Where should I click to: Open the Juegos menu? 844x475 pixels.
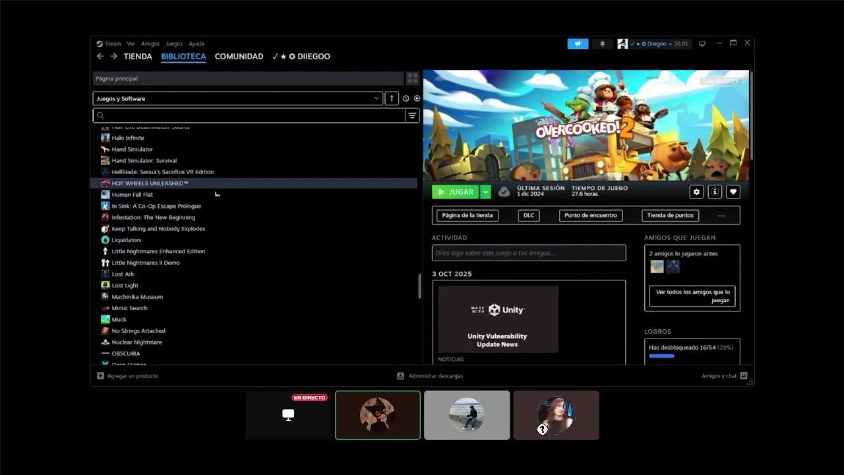174,44
